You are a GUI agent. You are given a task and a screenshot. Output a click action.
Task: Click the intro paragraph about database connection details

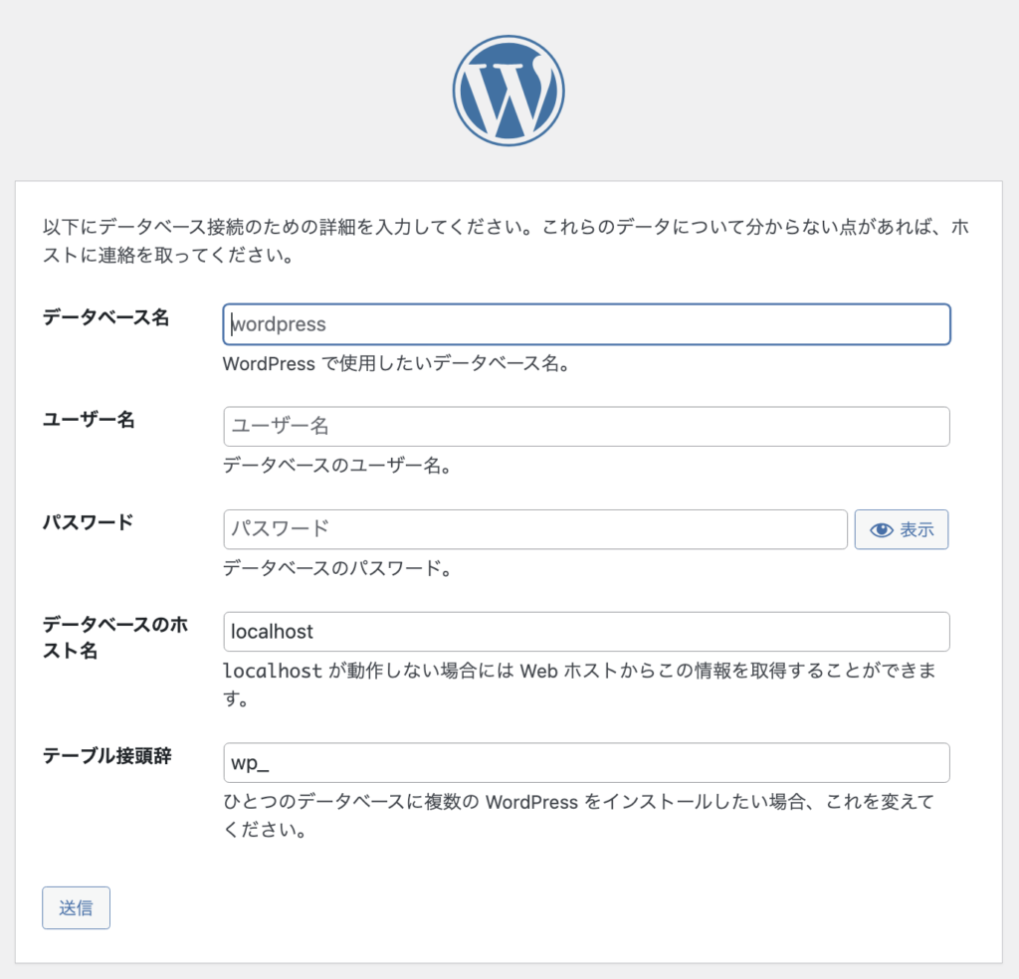tap(507, 241)
